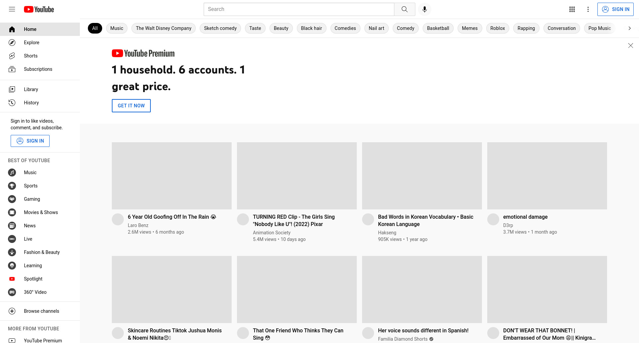The height and width of the screenshot is (343, 639).
Task: Select the Black hair chip
Action: click(312, 28)
